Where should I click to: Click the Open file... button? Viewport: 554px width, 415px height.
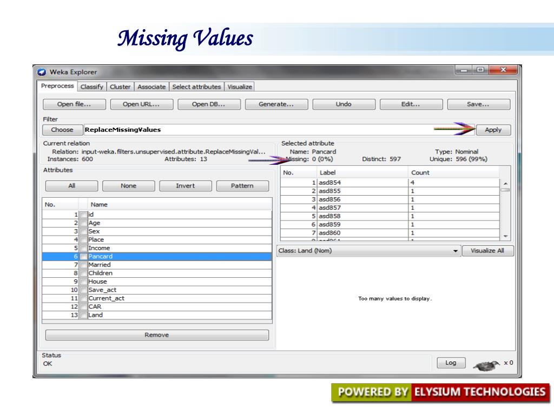click(74, 104)
